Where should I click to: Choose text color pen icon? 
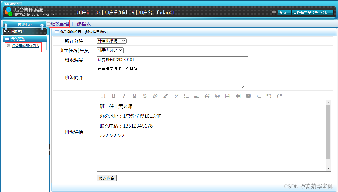click(x=155, y=96)
